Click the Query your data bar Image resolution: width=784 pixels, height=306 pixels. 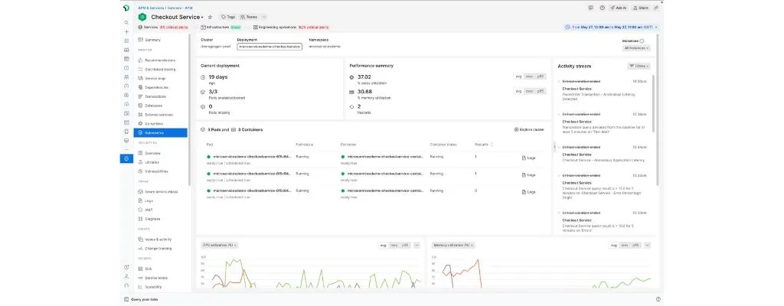391,300
